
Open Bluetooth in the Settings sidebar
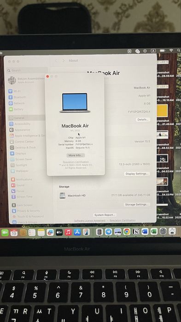click(x=18, y=97)
